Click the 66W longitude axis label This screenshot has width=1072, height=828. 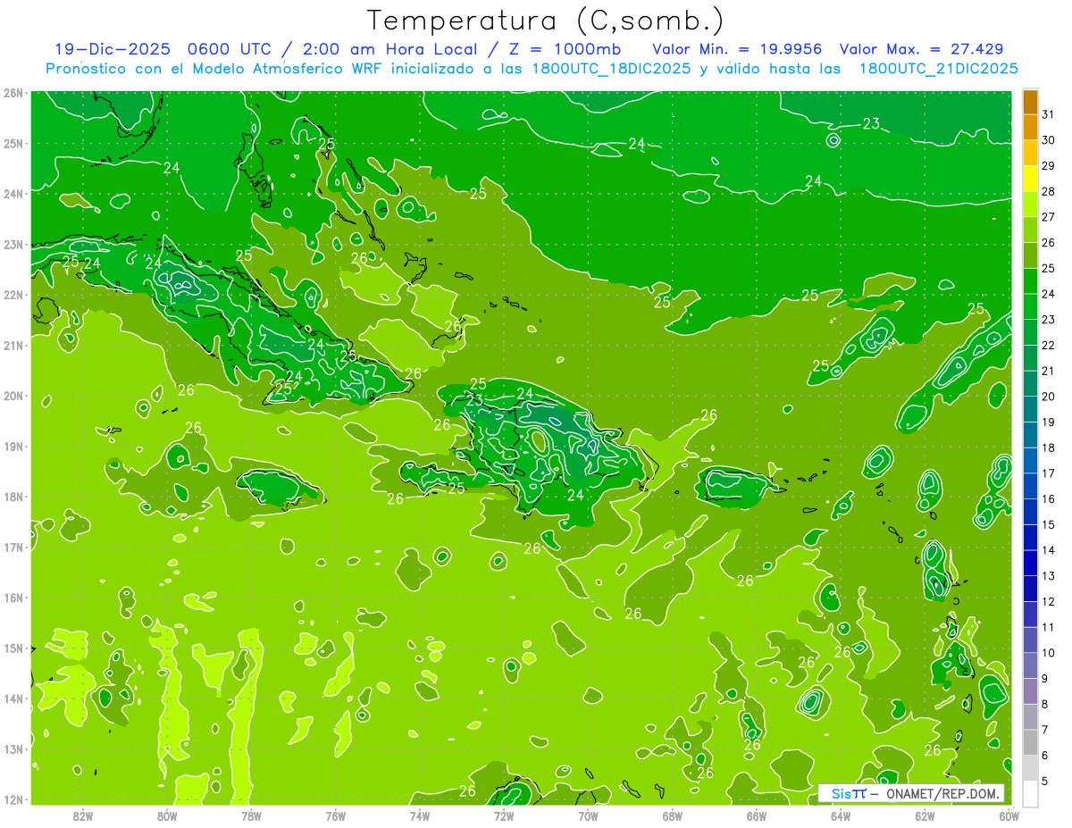(757, 815)
